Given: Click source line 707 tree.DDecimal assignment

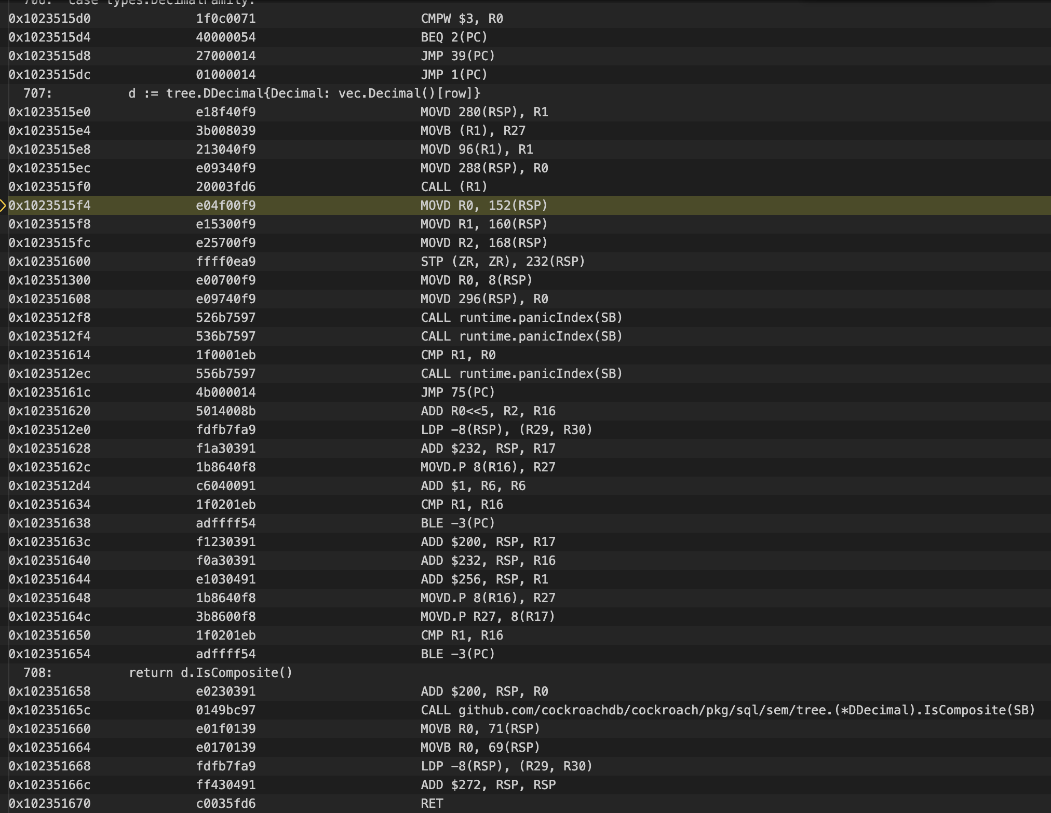Looking at the screenshot, I should click(x=304, y=93).
